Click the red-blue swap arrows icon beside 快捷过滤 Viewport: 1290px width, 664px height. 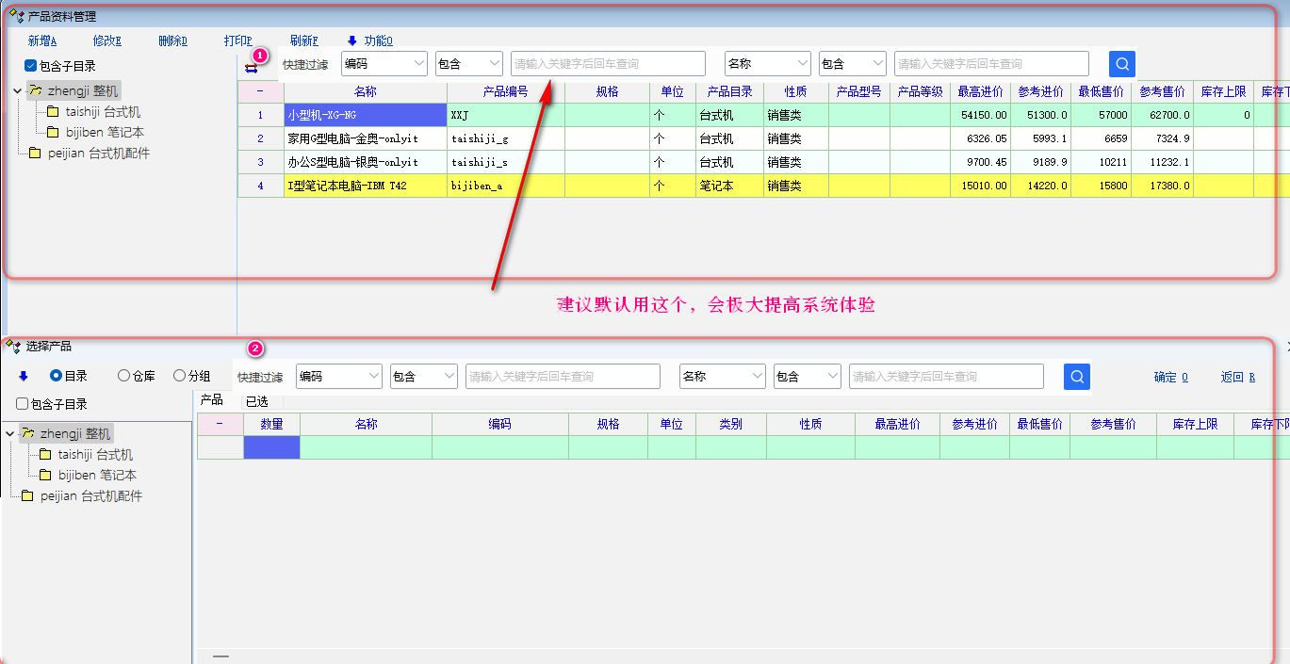pos(251,68)
